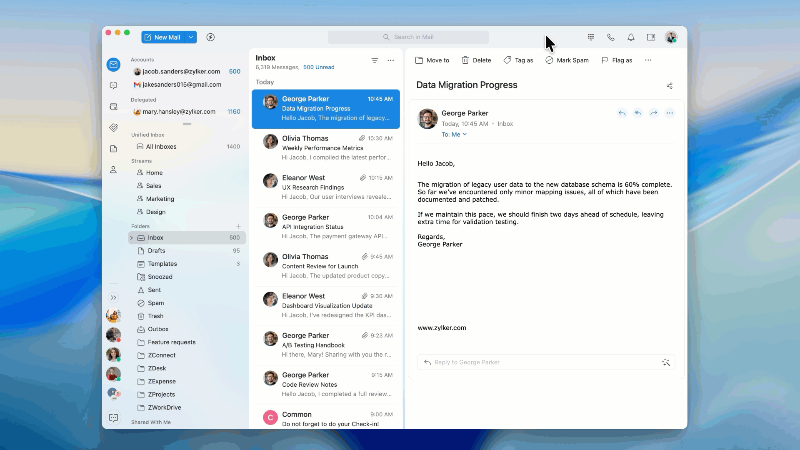Click Mark Spam in toolbar
Viewport: 800px width, 450px height.
567,60
